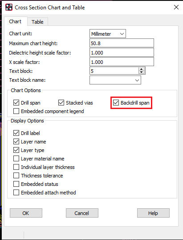Disable the Stacked vias option
This screenshot has height=240, width=183.
pos(61,103)
